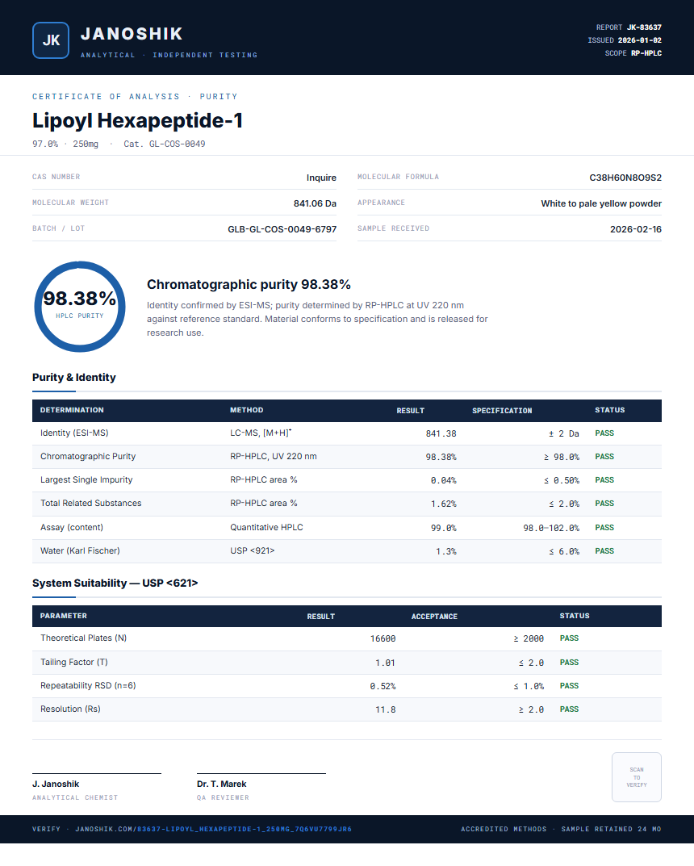Select sample received date 2026-02-16
The image size is (694, 866).
(635, 229)
